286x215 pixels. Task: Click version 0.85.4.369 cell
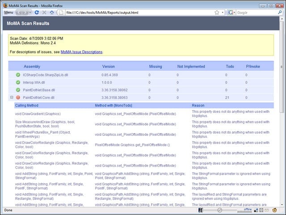pyautogui.click(x=109, y=75)
